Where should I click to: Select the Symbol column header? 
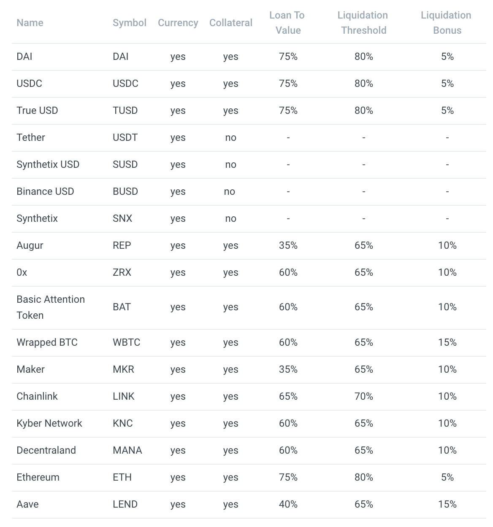coord(130,23)
